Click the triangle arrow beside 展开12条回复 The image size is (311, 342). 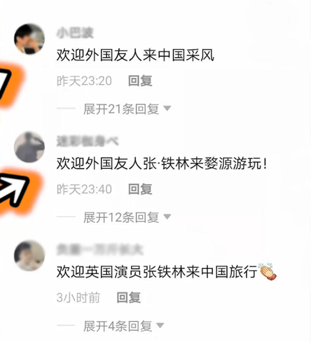click(x=167, y=217)
